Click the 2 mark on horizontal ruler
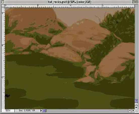Image resolution: width=139 pixels, height=114 pixels. coord(71,6)
